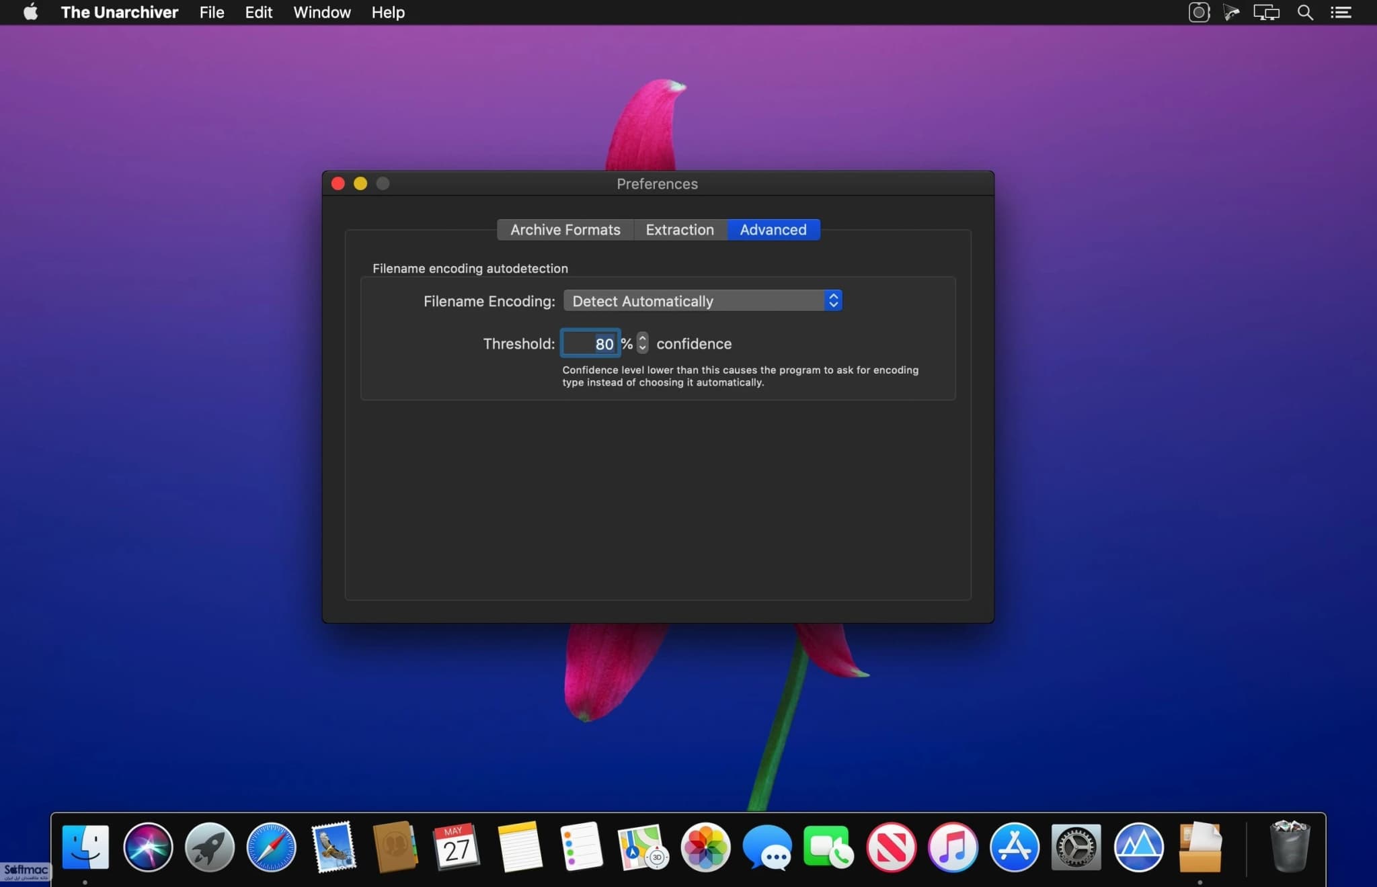Open Trash in the Dock
Viewport: 1377px width, 887px height.
click(1290, 845)
